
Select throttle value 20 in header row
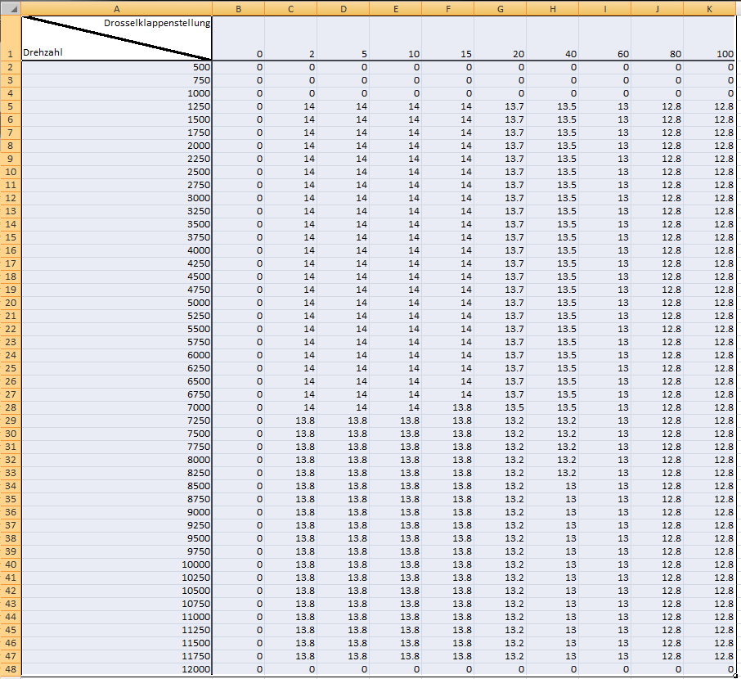[x=500, y=54]
